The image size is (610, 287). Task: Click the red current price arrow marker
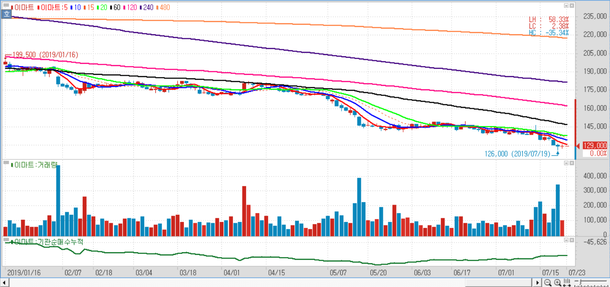pos(578,145)
